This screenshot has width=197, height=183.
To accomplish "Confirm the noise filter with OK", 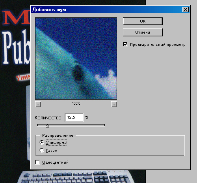I will click(143, 21).
